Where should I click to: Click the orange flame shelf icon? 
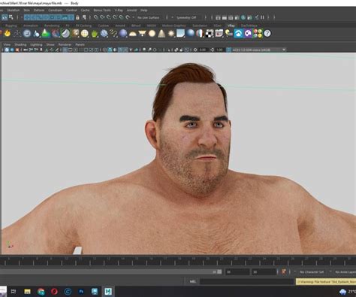(8, 33)
